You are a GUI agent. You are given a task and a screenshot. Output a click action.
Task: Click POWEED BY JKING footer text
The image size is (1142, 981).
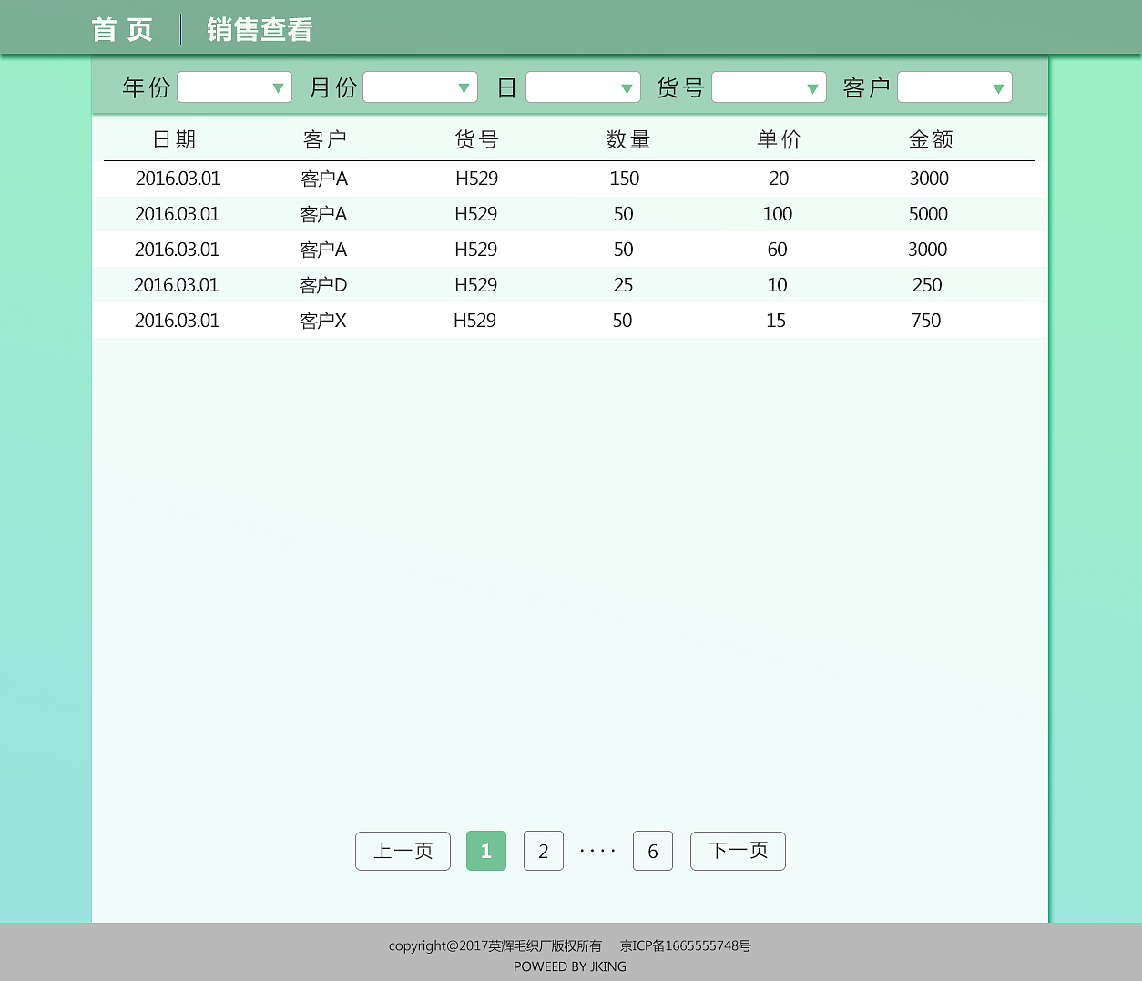coord(570,966)
